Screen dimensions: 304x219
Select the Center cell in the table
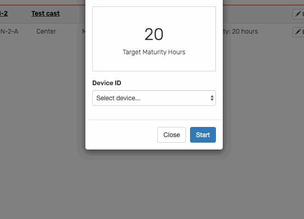(46, 31)
